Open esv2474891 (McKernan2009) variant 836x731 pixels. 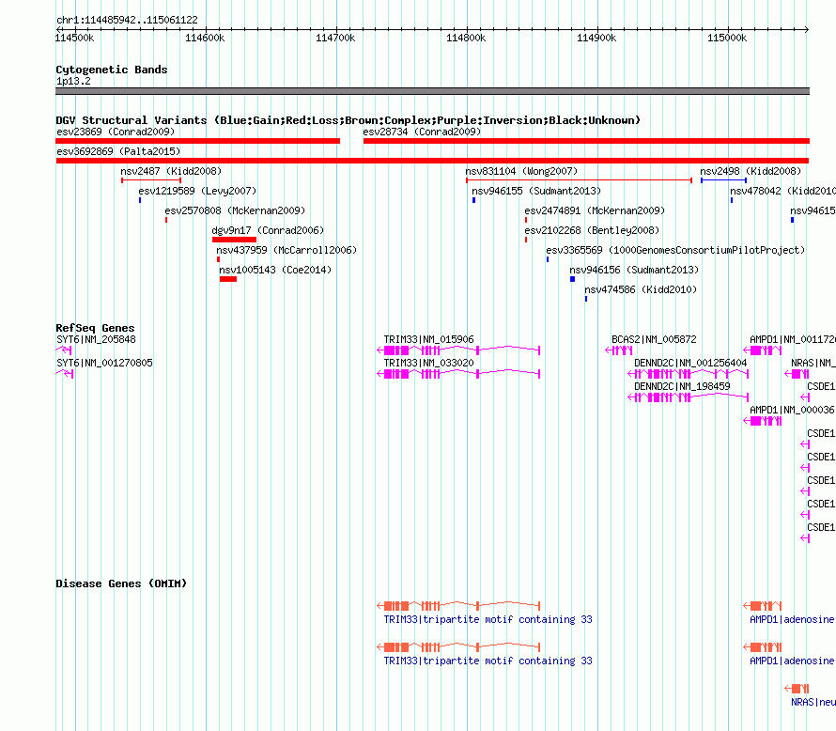[595, 210]
